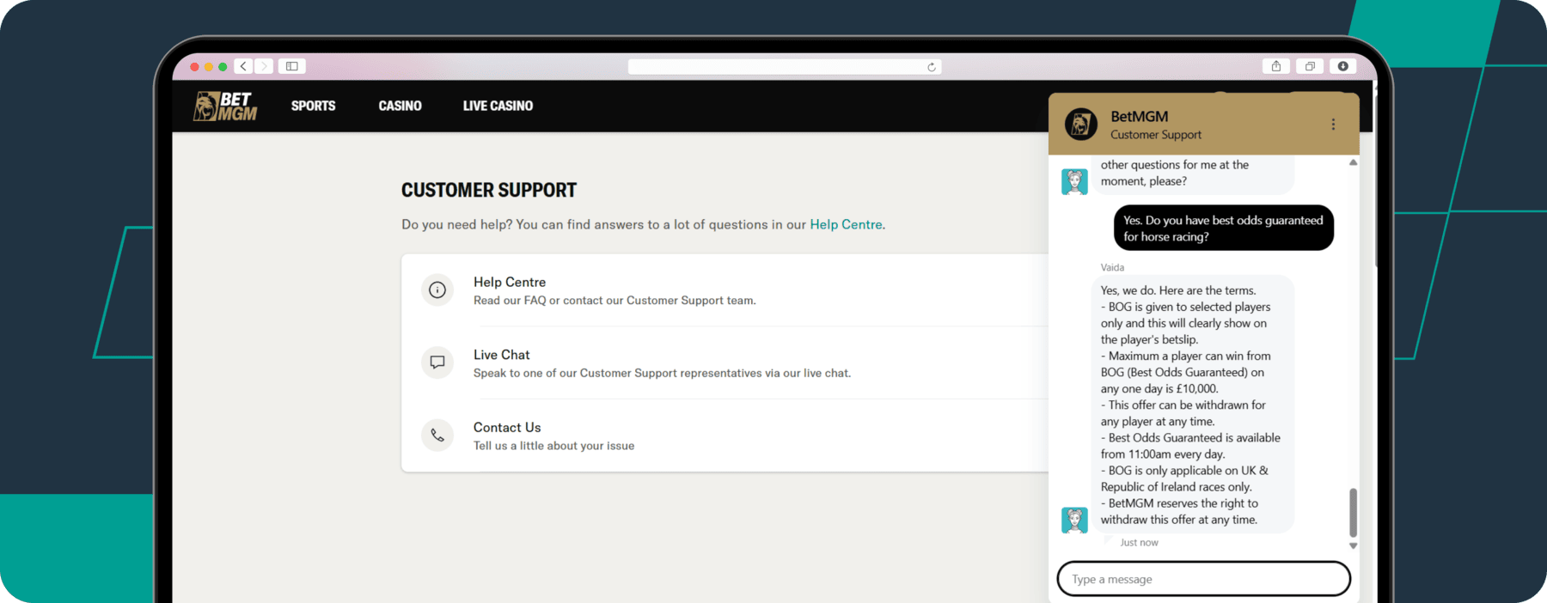This screenshot has width=1547, height=603.
Task: Click the 'Customer Support' chat subtitle
Action: click(x=1156, y=135)
